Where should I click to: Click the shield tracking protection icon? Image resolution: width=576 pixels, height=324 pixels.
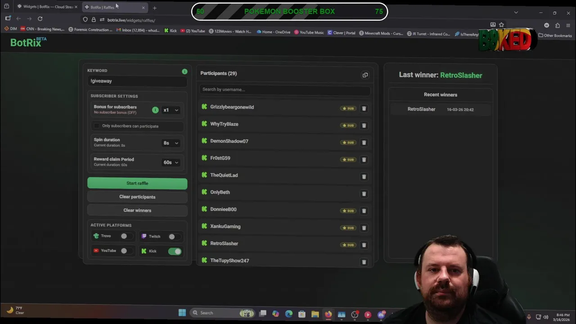pyautogui.click(x=85, y=20)
